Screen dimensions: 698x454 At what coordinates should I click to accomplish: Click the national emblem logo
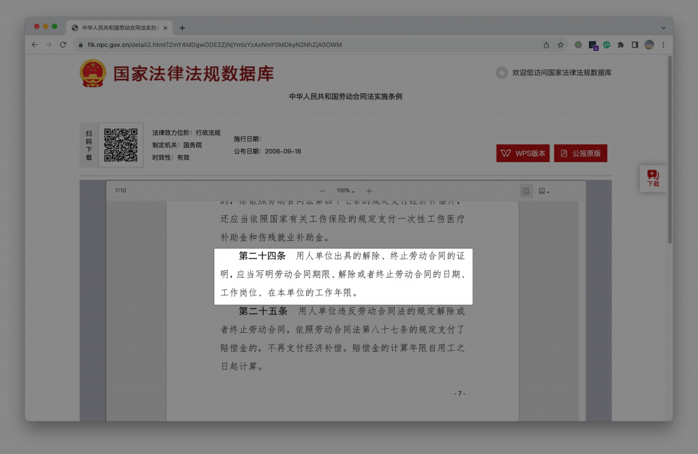[x=93, y=74]
